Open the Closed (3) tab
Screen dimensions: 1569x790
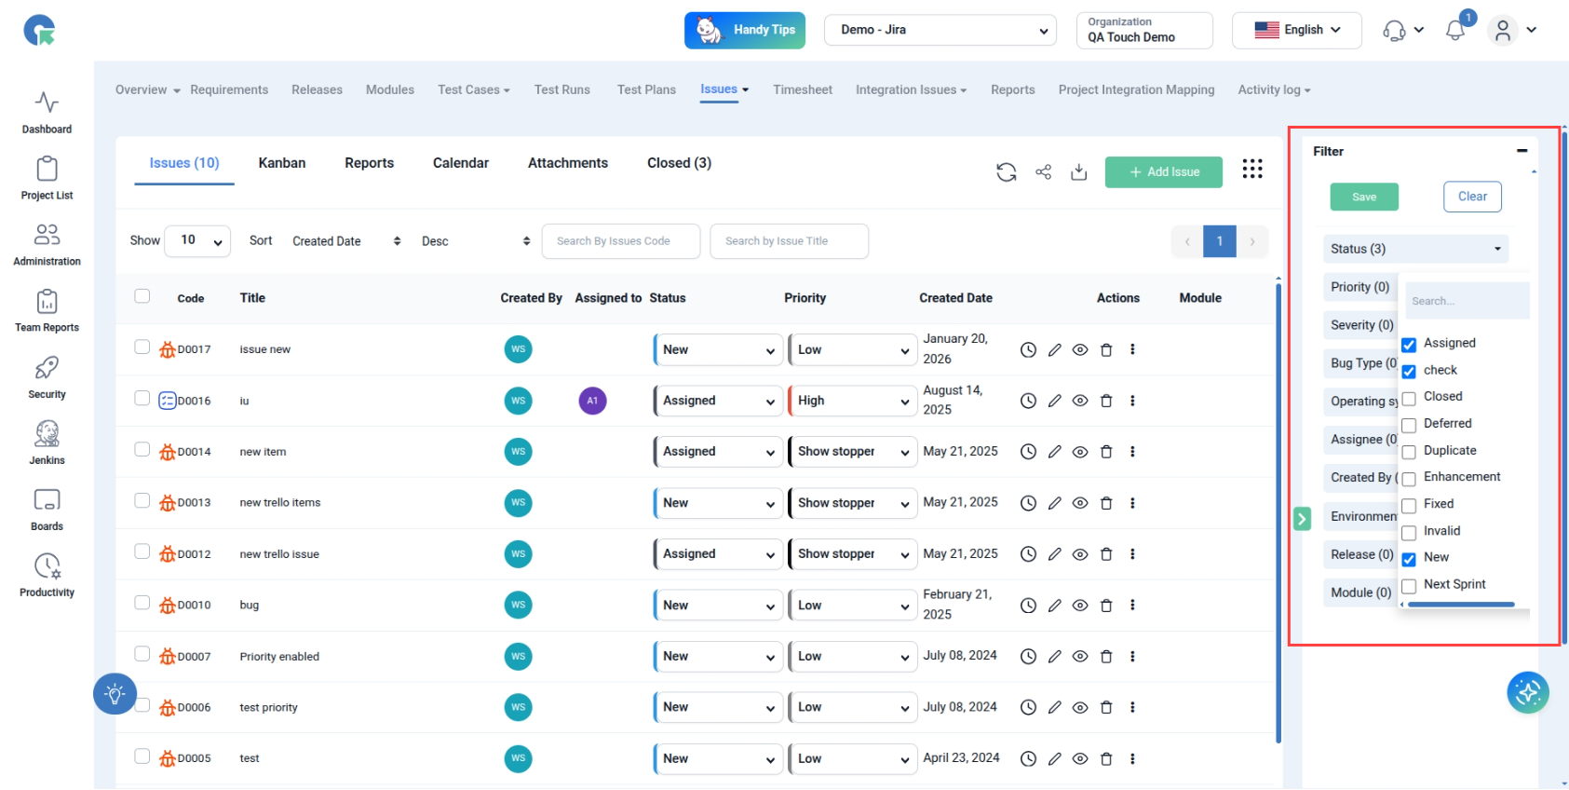[679, 163]
